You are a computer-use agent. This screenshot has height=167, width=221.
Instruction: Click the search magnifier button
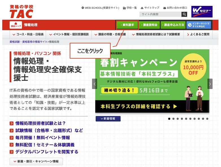pos(184,14)
